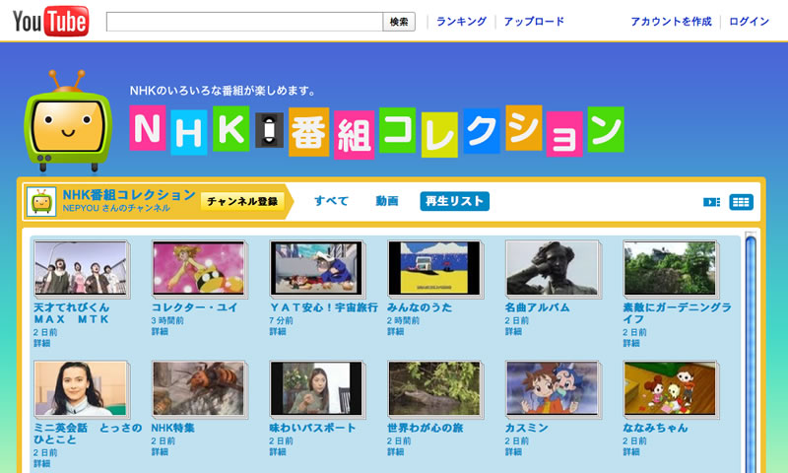The width and height of the screenshot is (788, 473).
Task: Open 名曲アルバム thumbnail
Action: tap(552, 268)
